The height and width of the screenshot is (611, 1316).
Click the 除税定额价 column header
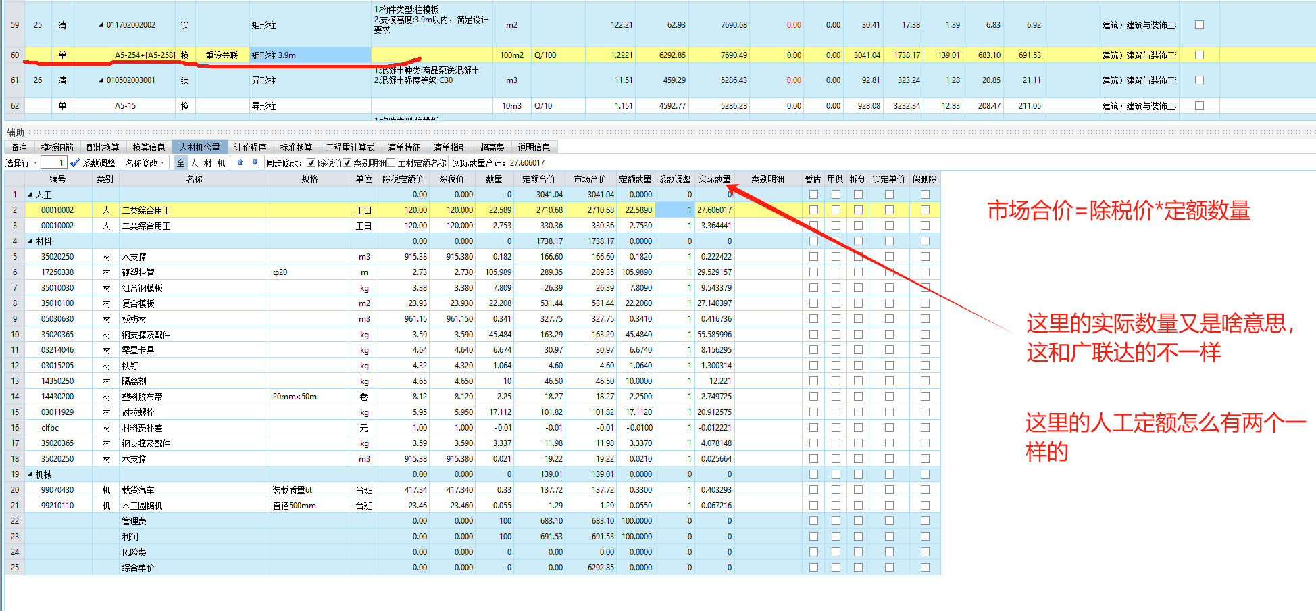point(403,179)
